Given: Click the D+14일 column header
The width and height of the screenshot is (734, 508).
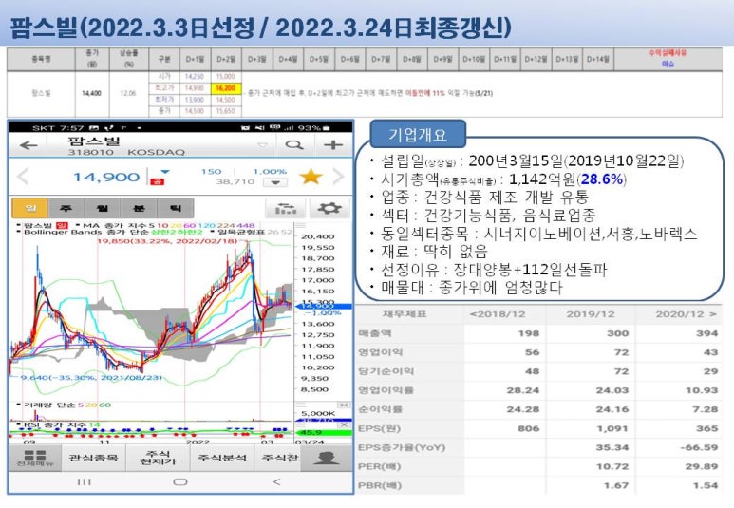Looking at the screenshot, I should (598, 60).
